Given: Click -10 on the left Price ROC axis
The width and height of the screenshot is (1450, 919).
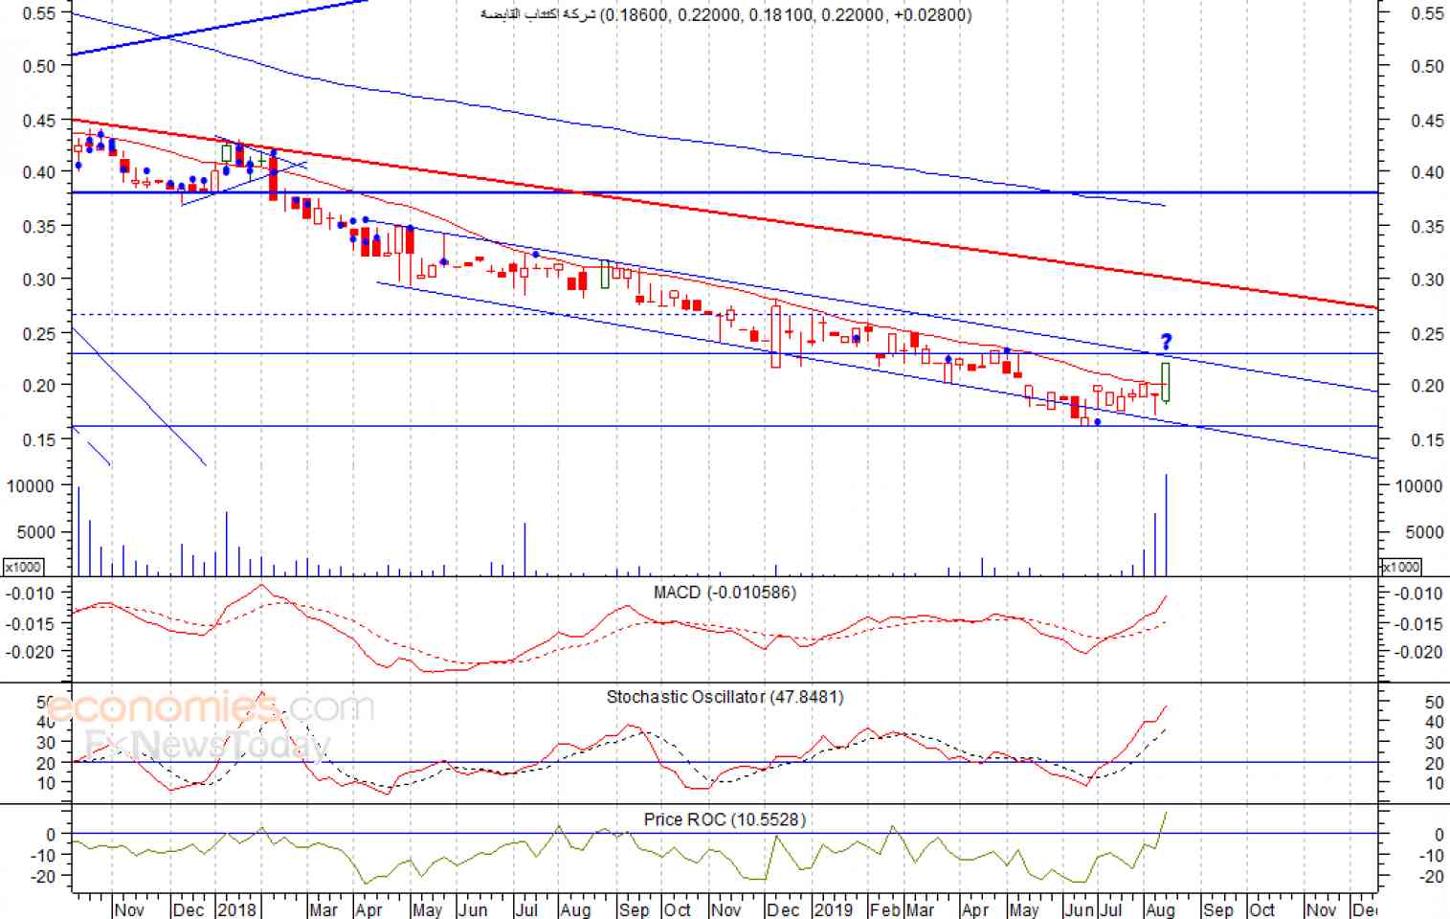Looking at the screenshot, I should point(44,855).
